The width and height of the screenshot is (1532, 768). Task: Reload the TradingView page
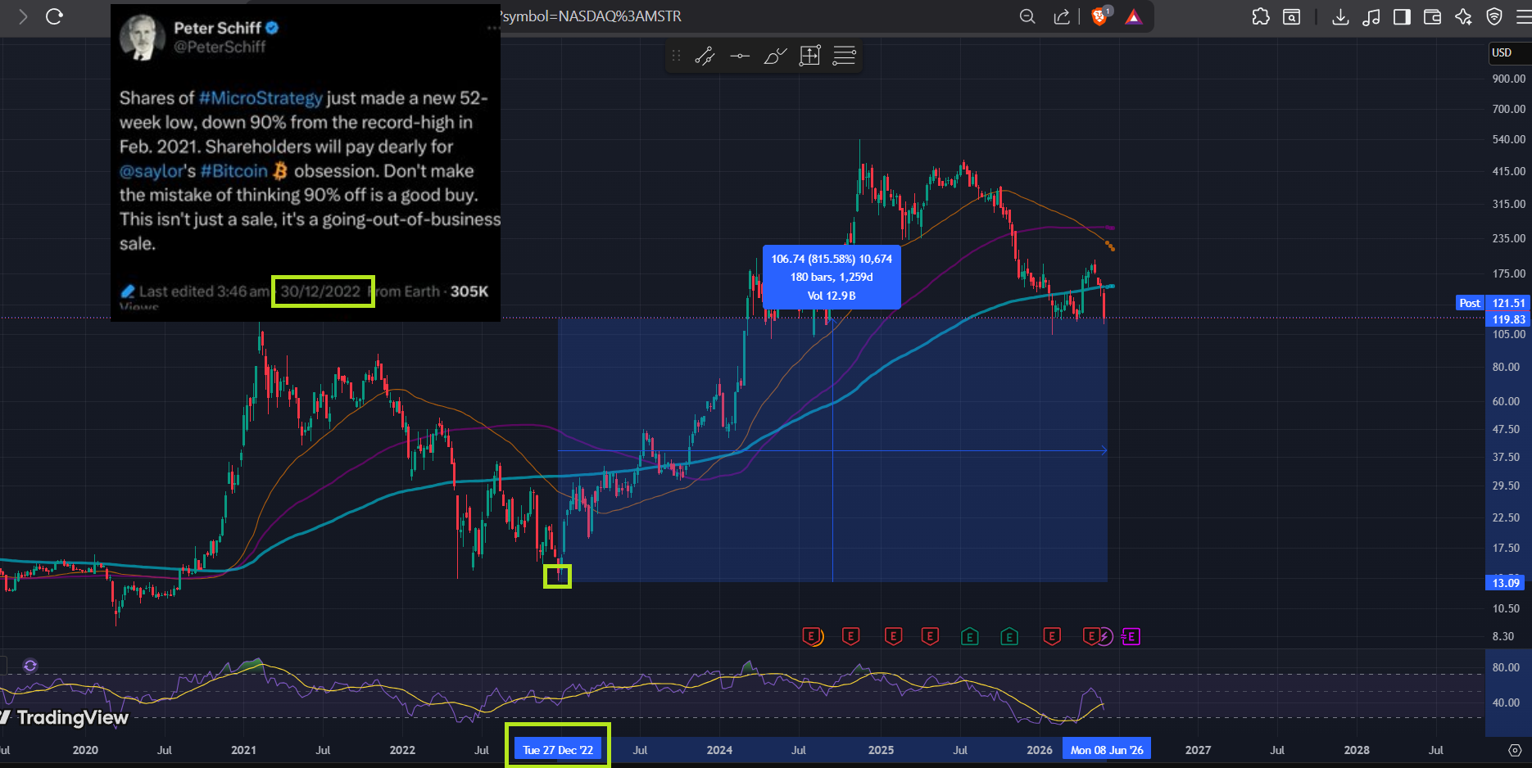click(54, 16)
